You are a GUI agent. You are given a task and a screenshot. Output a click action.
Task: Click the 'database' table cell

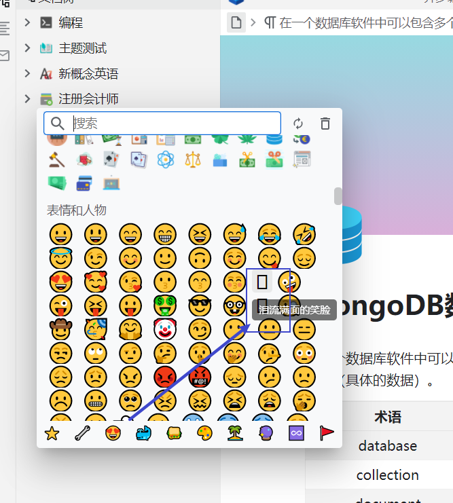388,446
